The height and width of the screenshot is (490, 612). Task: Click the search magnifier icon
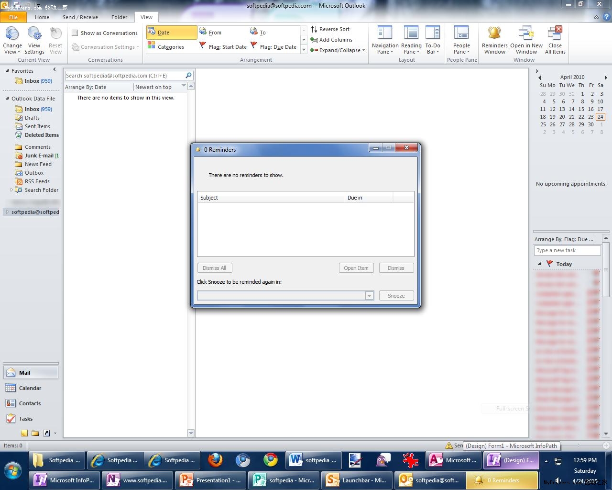[x=188, y=76]
